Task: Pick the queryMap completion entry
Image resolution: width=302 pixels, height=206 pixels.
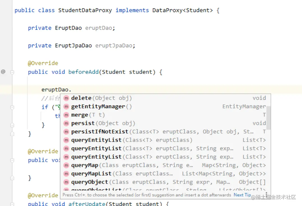Action: click(x=165, y=165)
